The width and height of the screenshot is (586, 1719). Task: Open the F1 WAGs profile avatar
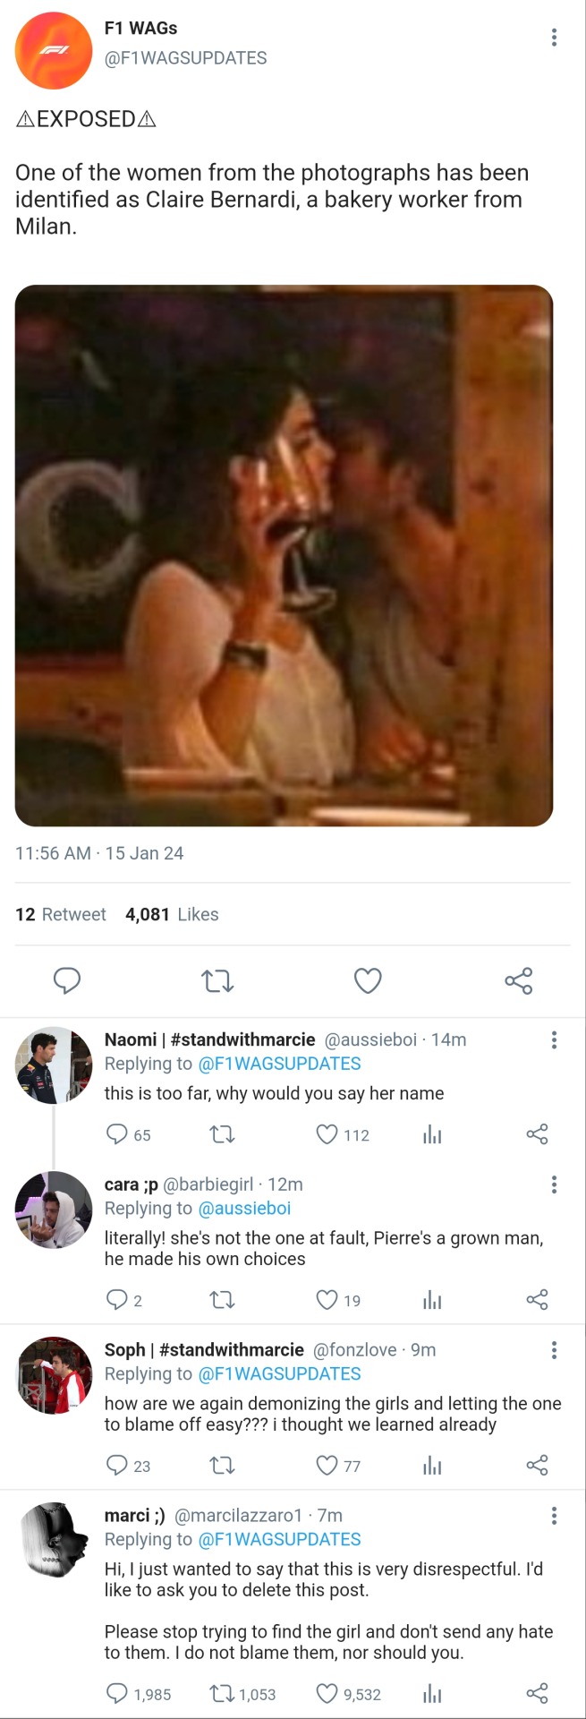(54, 50)
